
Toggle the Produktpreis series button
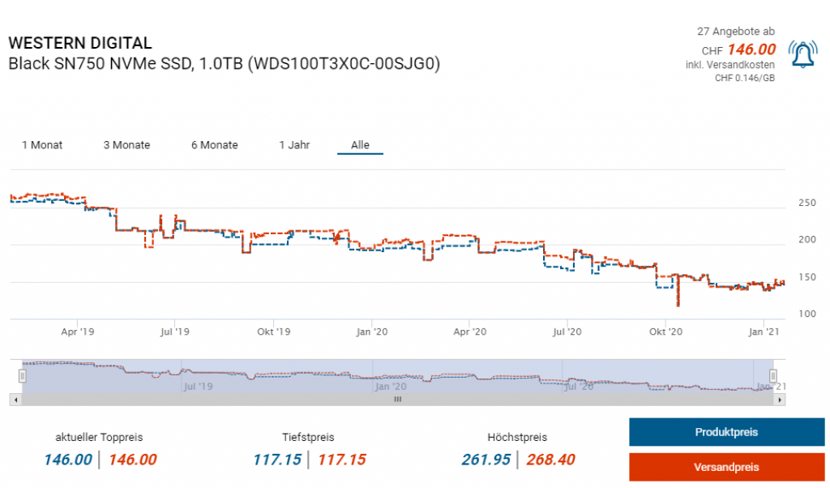pyautogui.click(x=726, y=432)
